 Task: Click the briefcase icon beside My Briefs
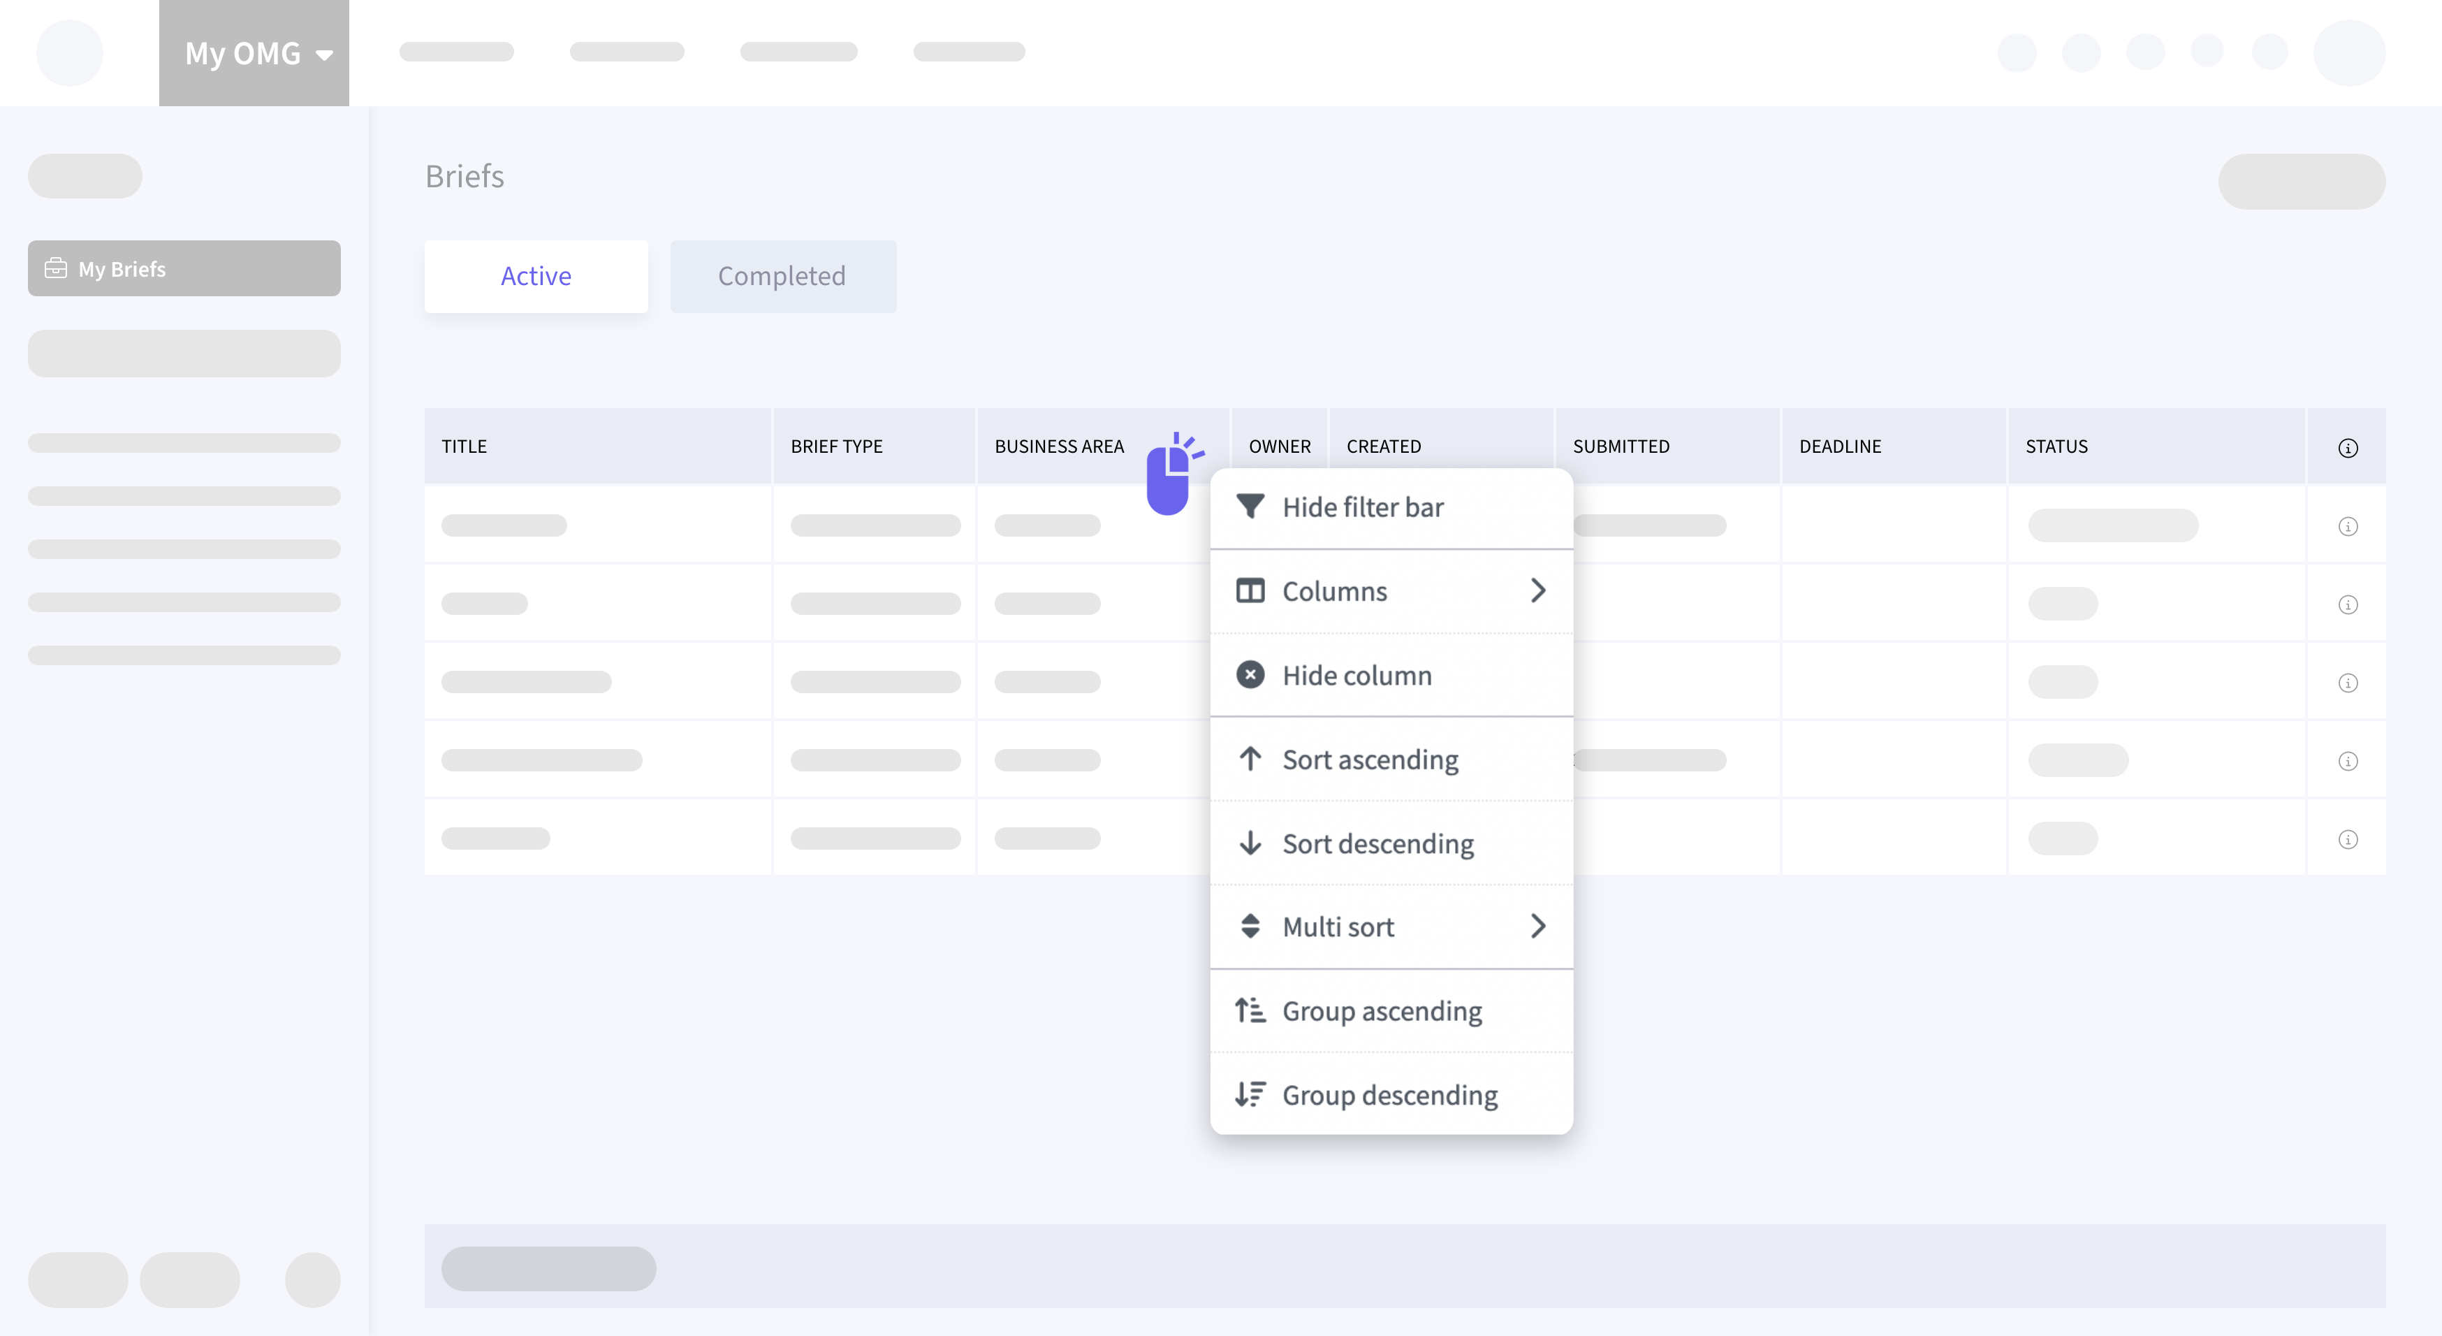coord(56,268)
